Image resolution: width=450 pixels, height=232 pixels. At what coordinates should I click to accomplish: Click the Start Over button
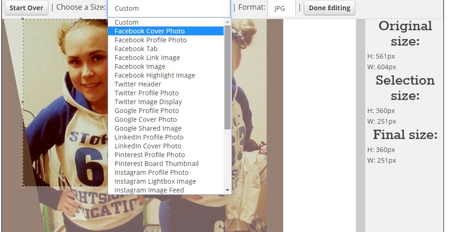point(27,8)
